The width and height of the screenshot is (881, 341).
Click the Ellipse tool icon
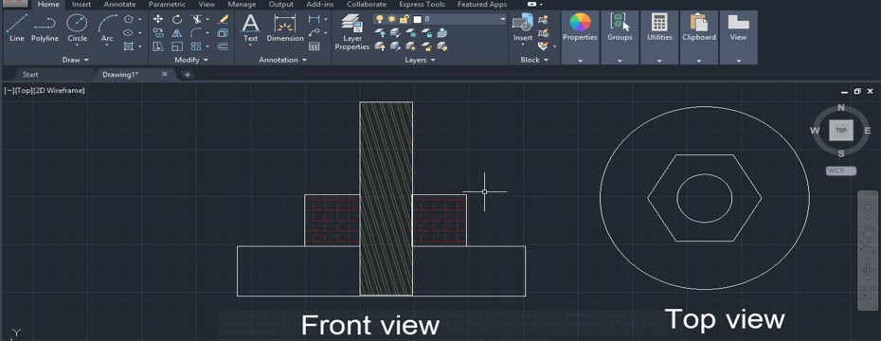click(129, 32)
